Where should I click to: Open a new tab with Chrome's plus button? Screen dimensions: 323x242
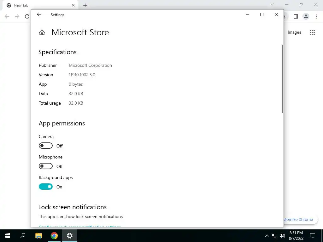pos(85,5)
